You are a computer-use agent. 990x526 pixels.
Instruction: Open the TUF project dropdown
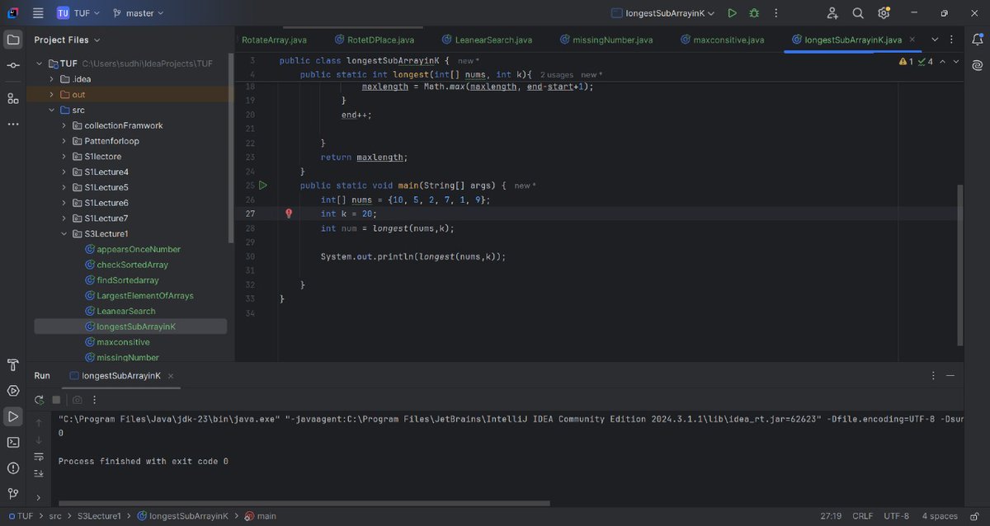click(x=78, y=13)
